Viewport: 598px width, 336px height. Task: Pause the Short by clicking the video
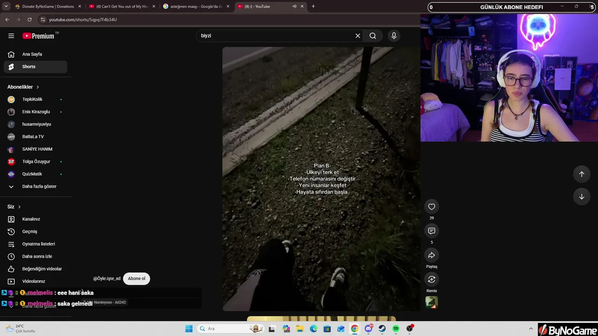click(x=321, y=179)
